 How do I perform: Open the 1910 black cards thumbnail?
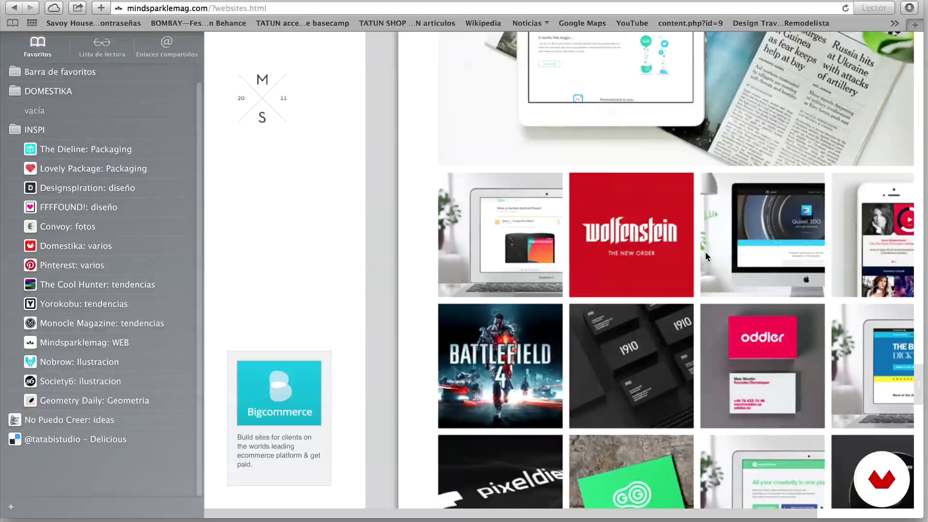[631, 366]
